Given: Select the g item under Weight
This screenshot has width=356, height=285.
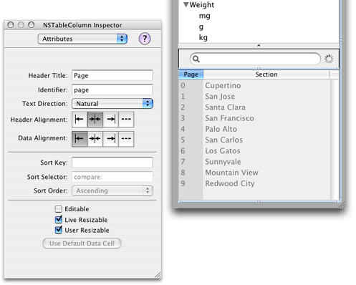Looking at the screenshot, I should point(201,26).
